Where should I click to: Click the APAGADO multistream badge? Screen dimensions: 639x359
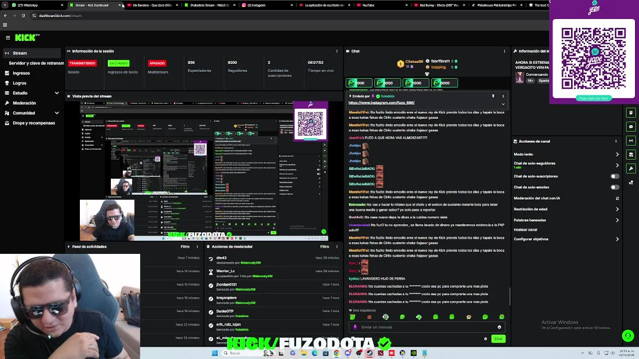coord(157,63)
